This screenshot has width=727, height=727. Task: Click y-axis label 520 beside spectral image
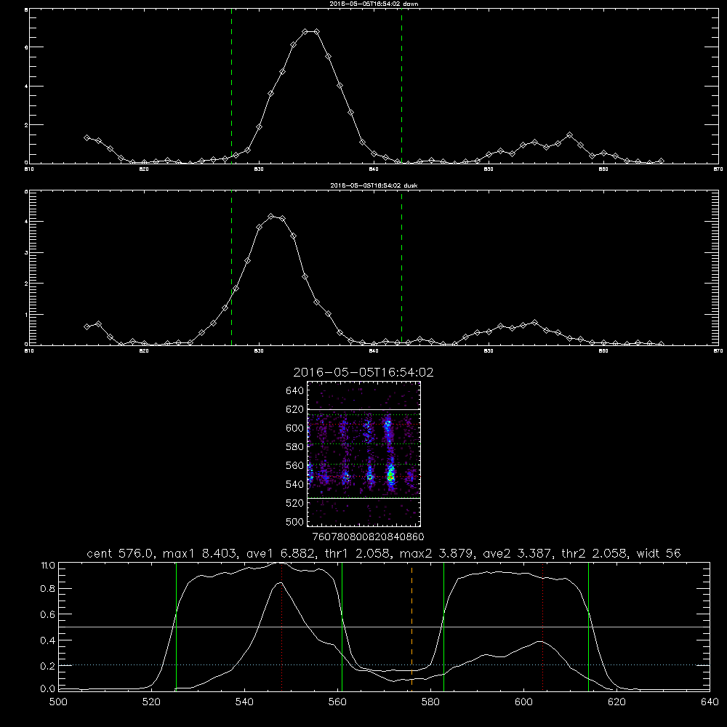(x=294, y=503)
